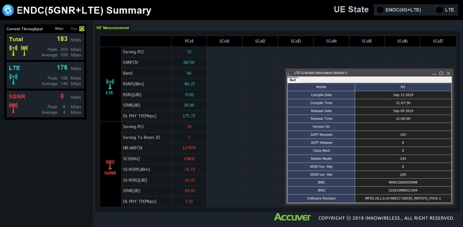Minimize the LTE-Q Mobile Information window
The height and width of the screenshot is (227, 463).
[x=434, y=73]
